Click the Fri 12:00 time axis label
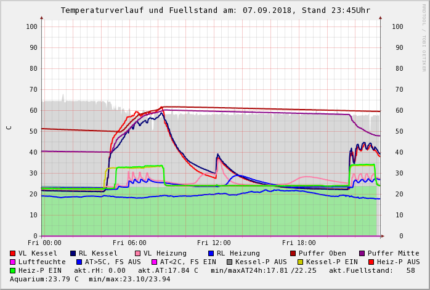 coord(214,243)
